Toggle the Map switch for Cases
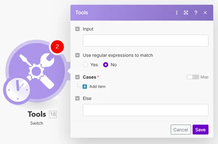This screenshot has width=218, height=144. coord(193,77)
